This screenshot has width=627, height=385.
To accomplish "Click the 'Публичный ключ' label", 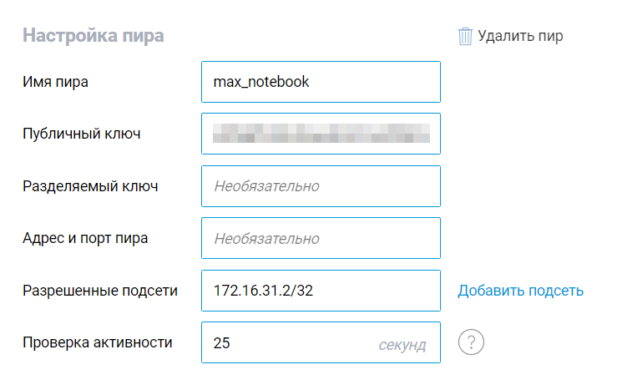I will 82,134.
